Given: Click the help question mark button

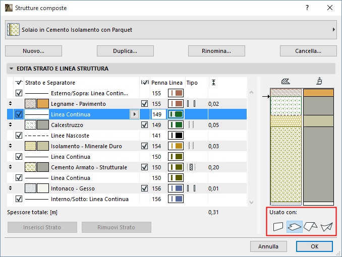Looking at the screenshot, I should (307, 8).
